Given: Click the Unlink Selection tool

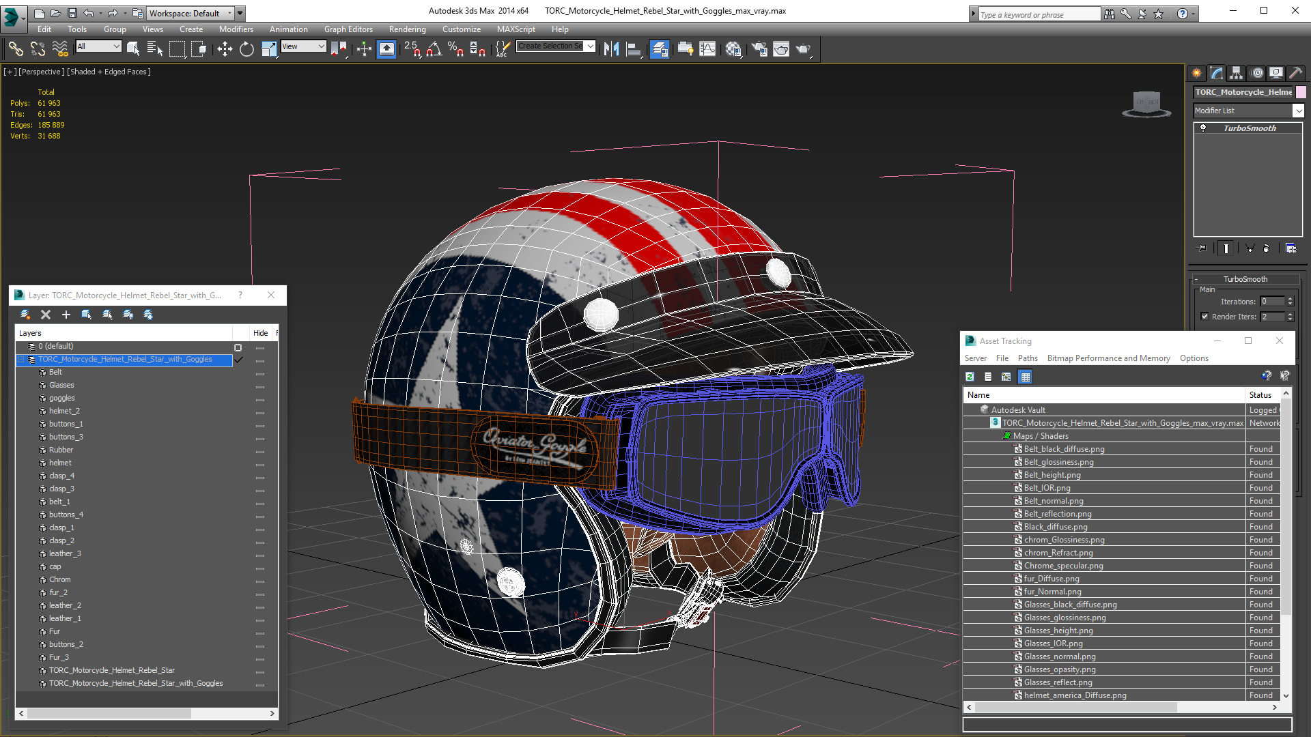Looking at the screenshot, I should tap(38, 48).
